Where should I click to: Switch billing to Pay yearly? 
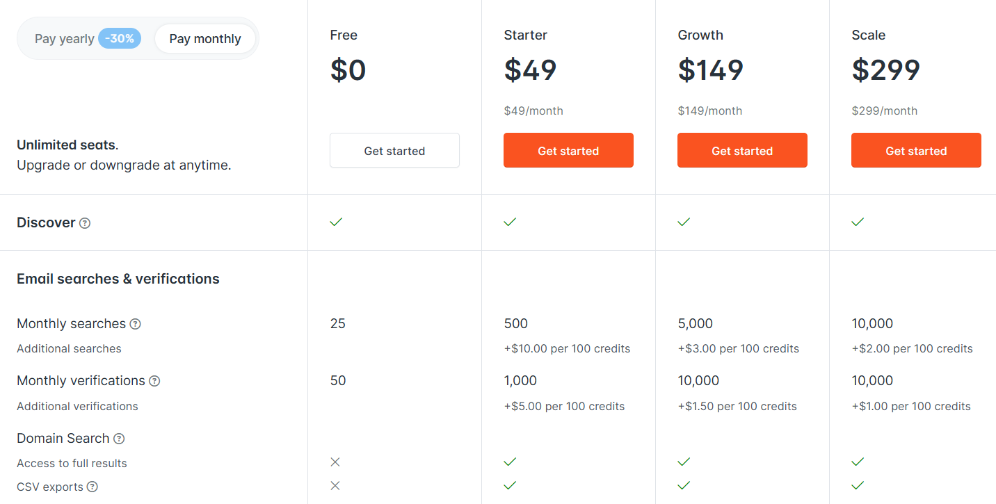pyautogui.click(x=65, y=39)
